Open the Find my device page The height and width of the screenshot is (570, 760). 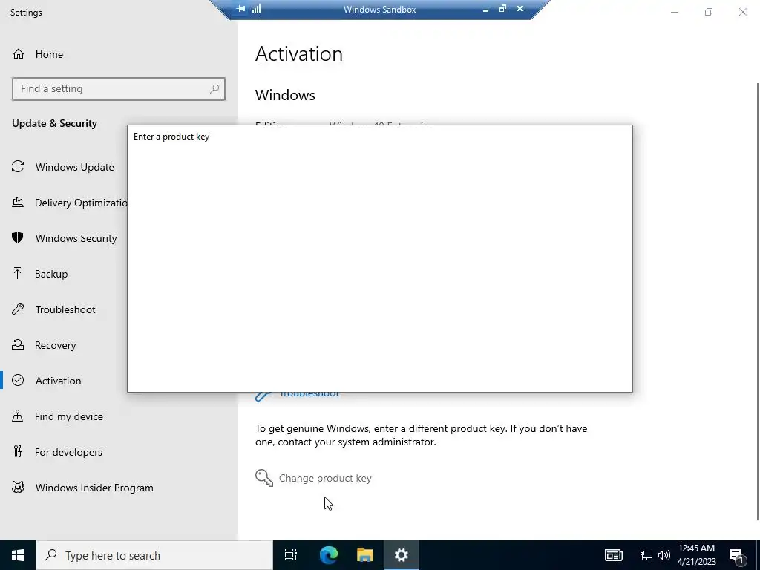click(57, 416)
